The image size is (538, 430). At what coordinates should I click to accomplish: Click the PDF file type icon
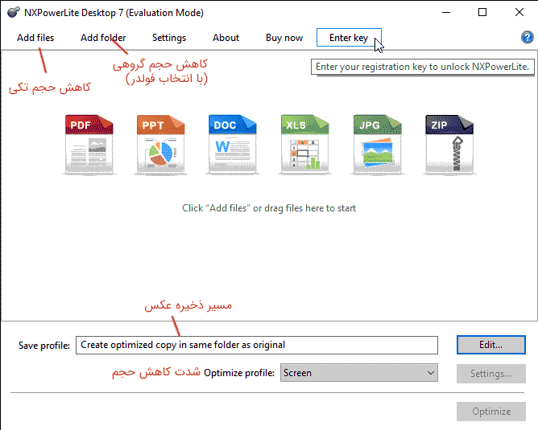[x=89, y=145]
